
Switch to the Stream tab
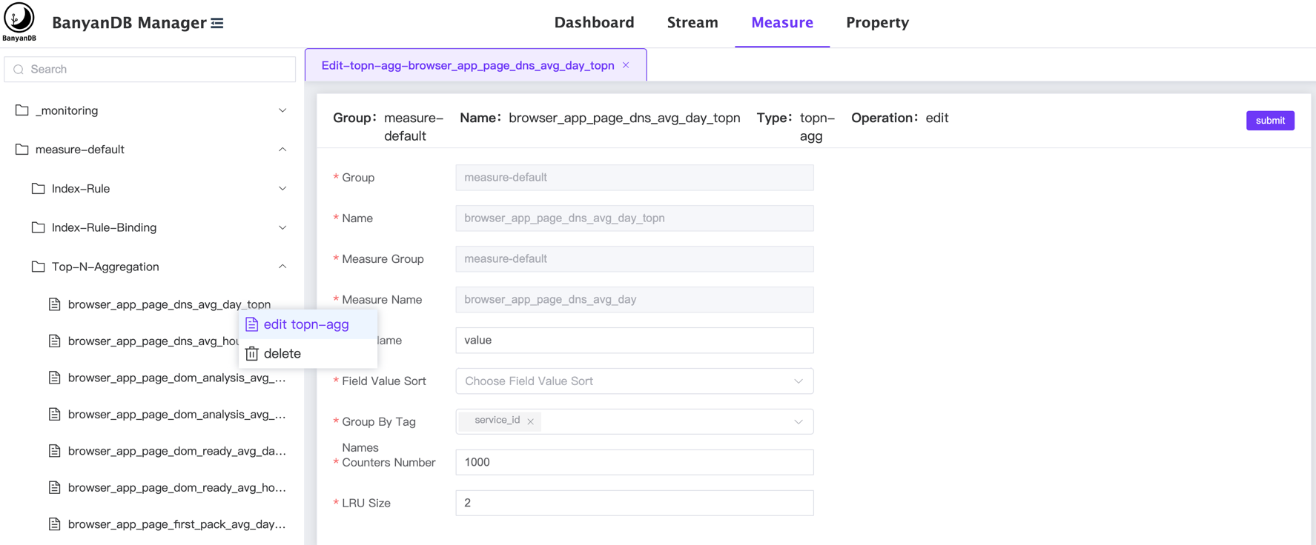(x=692, y=23)
